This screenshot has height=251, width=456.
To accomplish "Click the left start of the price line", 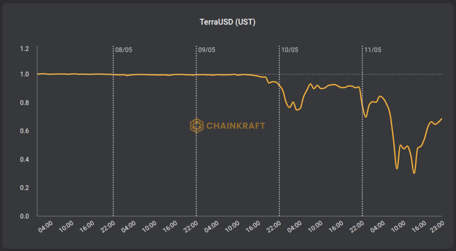I will point(38,74).
